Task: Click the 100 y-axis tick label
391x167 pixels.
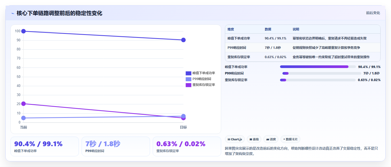Action: [18, 31]
